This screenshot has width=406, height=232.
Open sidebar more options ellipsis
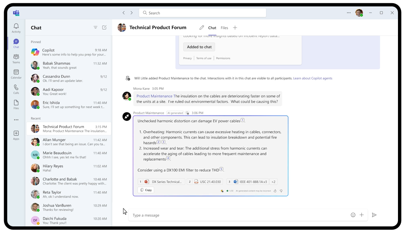tap(16, 120)
